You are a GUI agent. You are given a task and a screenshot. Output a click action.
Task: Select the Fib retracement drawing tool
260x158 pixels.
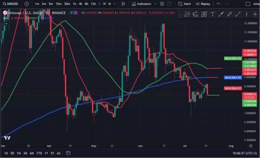[x=196, y=14]
